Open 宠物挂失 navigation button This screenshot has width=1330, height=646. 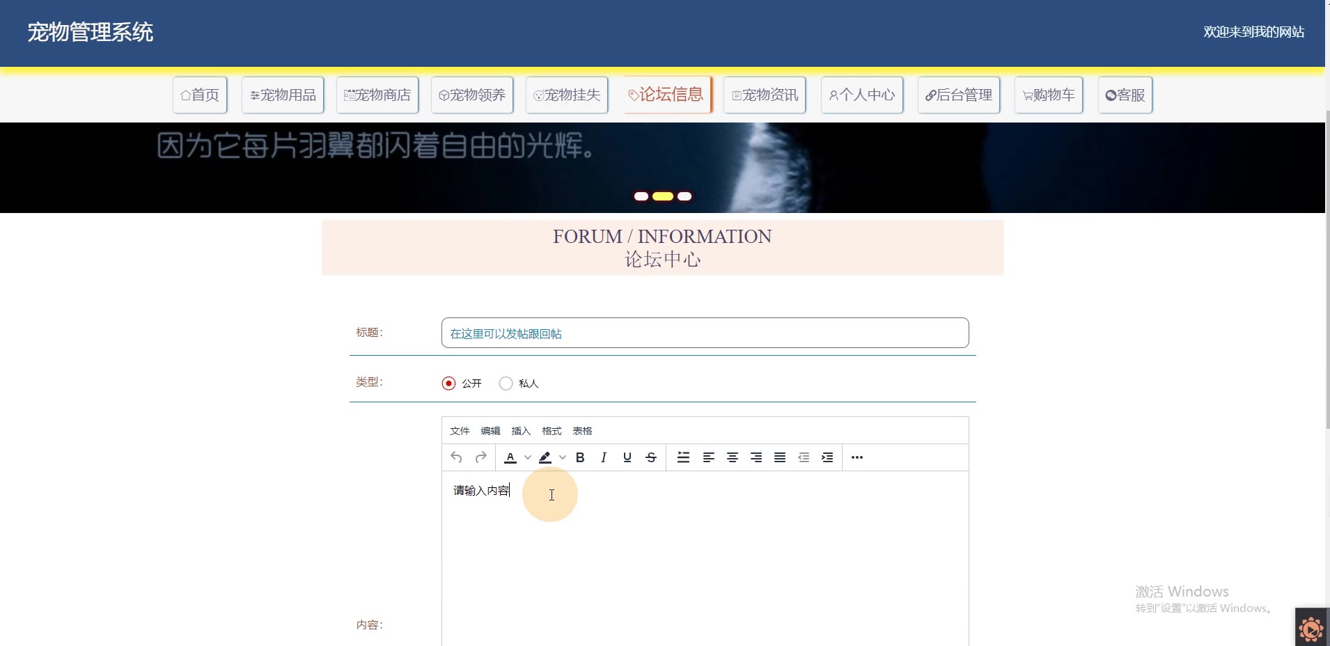567,95
